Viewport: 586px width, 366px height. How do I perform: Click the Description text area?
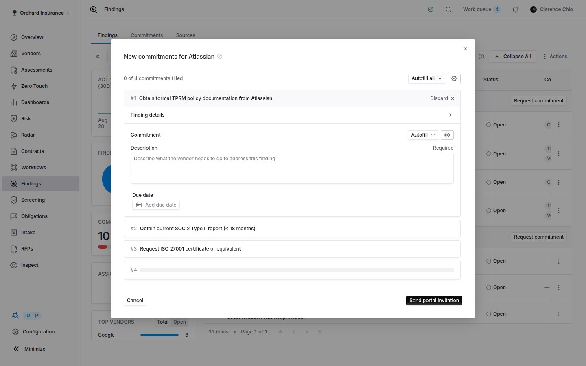click(292, 168)
